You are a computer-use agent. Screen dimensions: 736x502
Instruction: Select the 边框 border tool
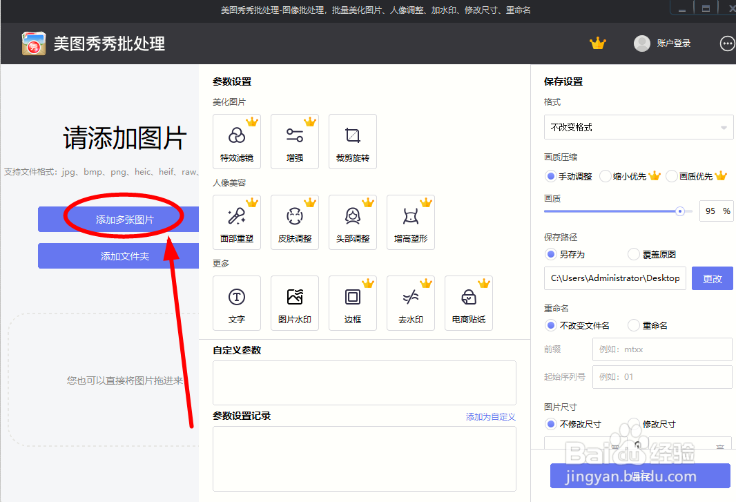pos(353,303)
